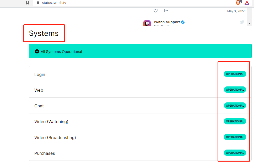
Task: Click the Operational badge for Login
Action: (235, 74)
